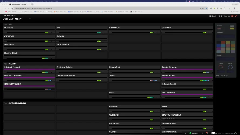Open Spotlight search in the menu bar
The image size is (240, 135).
click(222, 1)
